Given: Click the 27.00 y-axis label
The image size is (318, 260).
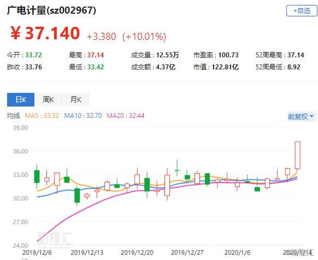Looking at the screenshot, I should tap(20, 222).
